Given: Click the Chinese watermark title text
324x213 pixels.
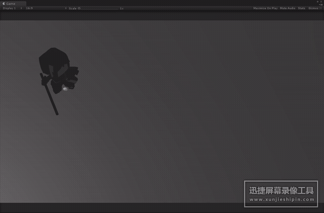Looking at the screenshot, I should [x=281, y=190].
